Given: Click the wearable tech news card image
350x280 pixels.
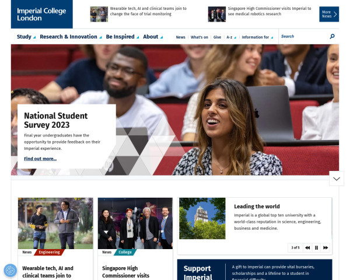Looking at the screenshot, I should pyautogui.click(x=55, y=223).
